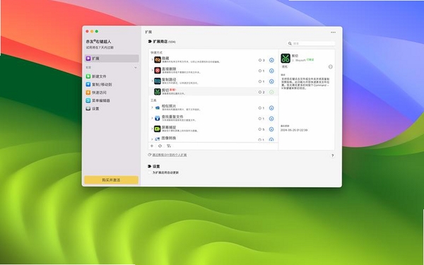Download the 图像转换 extension
Image resolution: width=424 pixels, height=265 pixels.
[271, 139]
